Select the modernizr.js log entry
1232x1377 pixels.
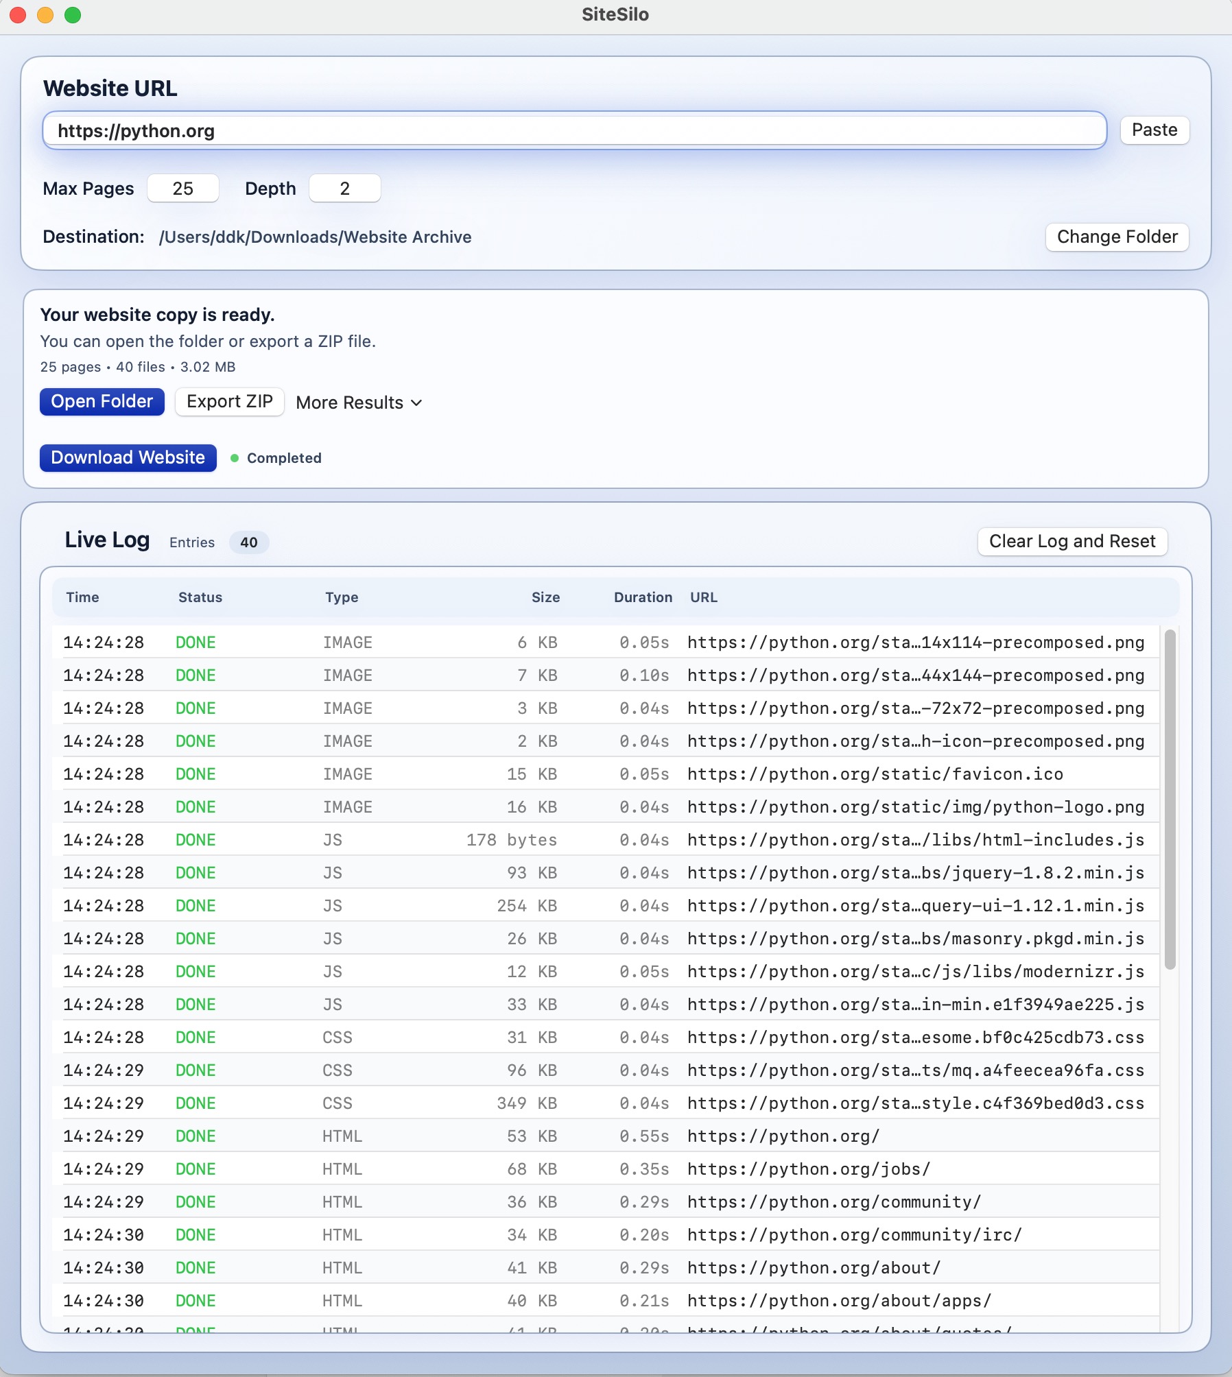[x=606, y=972]
